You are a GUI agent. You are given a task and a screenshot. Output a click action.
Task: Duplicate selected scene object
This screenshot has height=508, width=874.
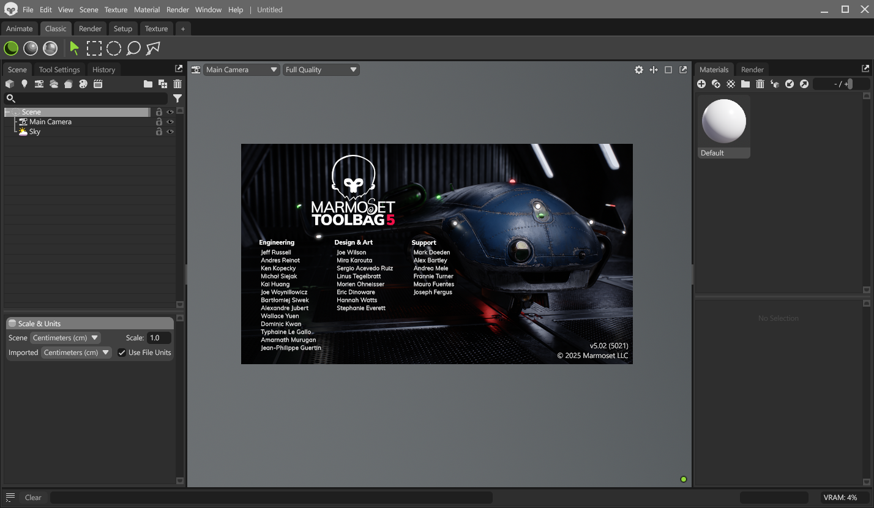pos(163,84)
